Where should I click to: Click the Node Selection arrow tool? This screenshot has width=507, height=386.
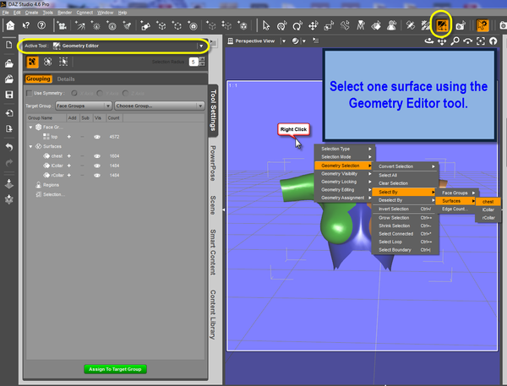[266, 25]
